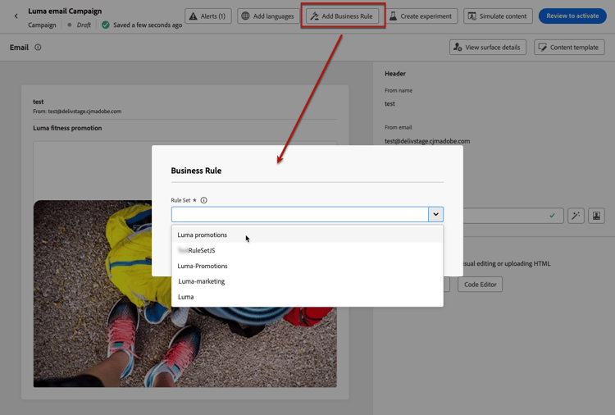Screen dimensions: 615x415
Task: Click the Luma email Campaign title
Action: tap(65, 11)
